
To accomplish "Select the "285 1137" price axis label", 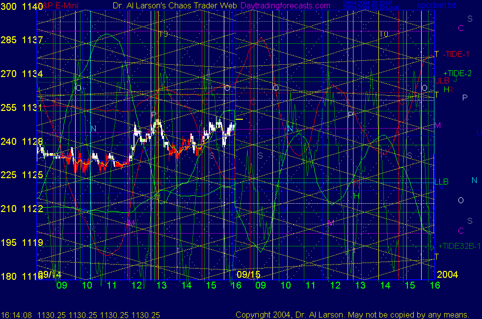I will coord(22,40).
